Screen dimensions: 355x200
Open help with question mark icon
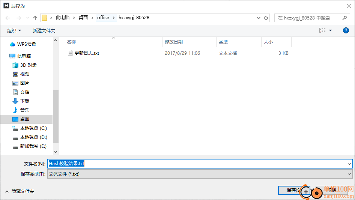tap(346, 30)
